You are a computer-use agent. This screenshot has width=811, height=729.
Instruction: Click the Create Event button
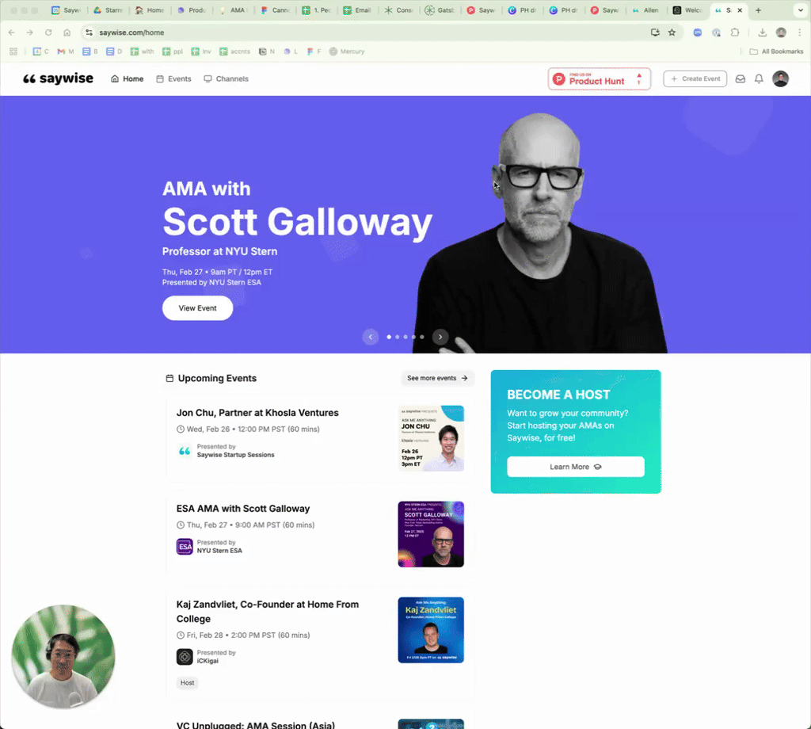[x=695, y=78]
